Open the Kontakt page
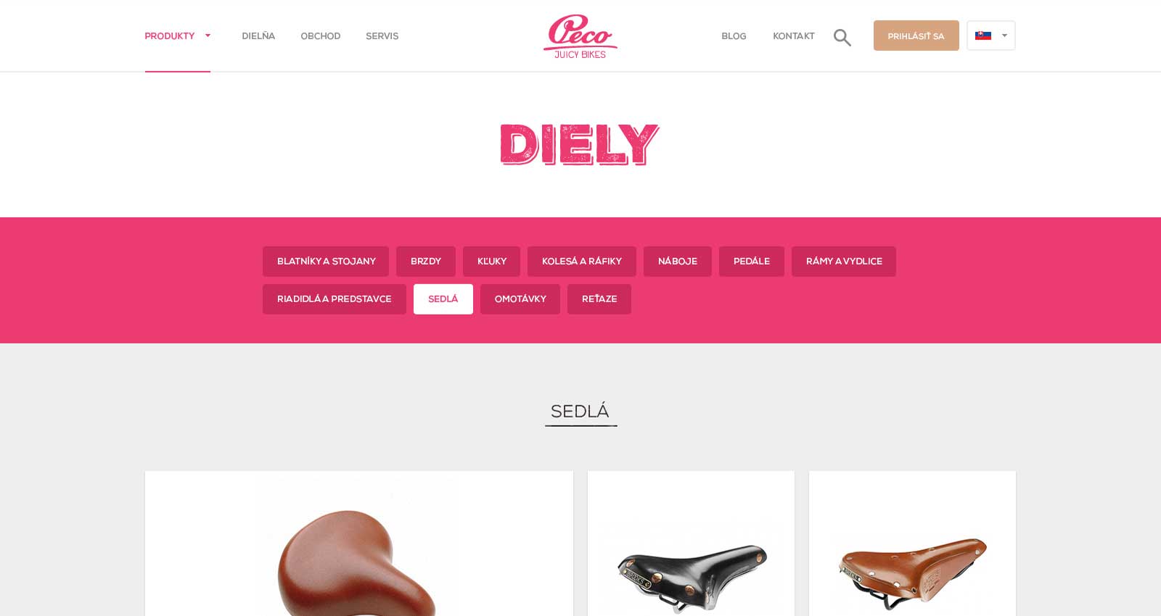 [793, 36]
